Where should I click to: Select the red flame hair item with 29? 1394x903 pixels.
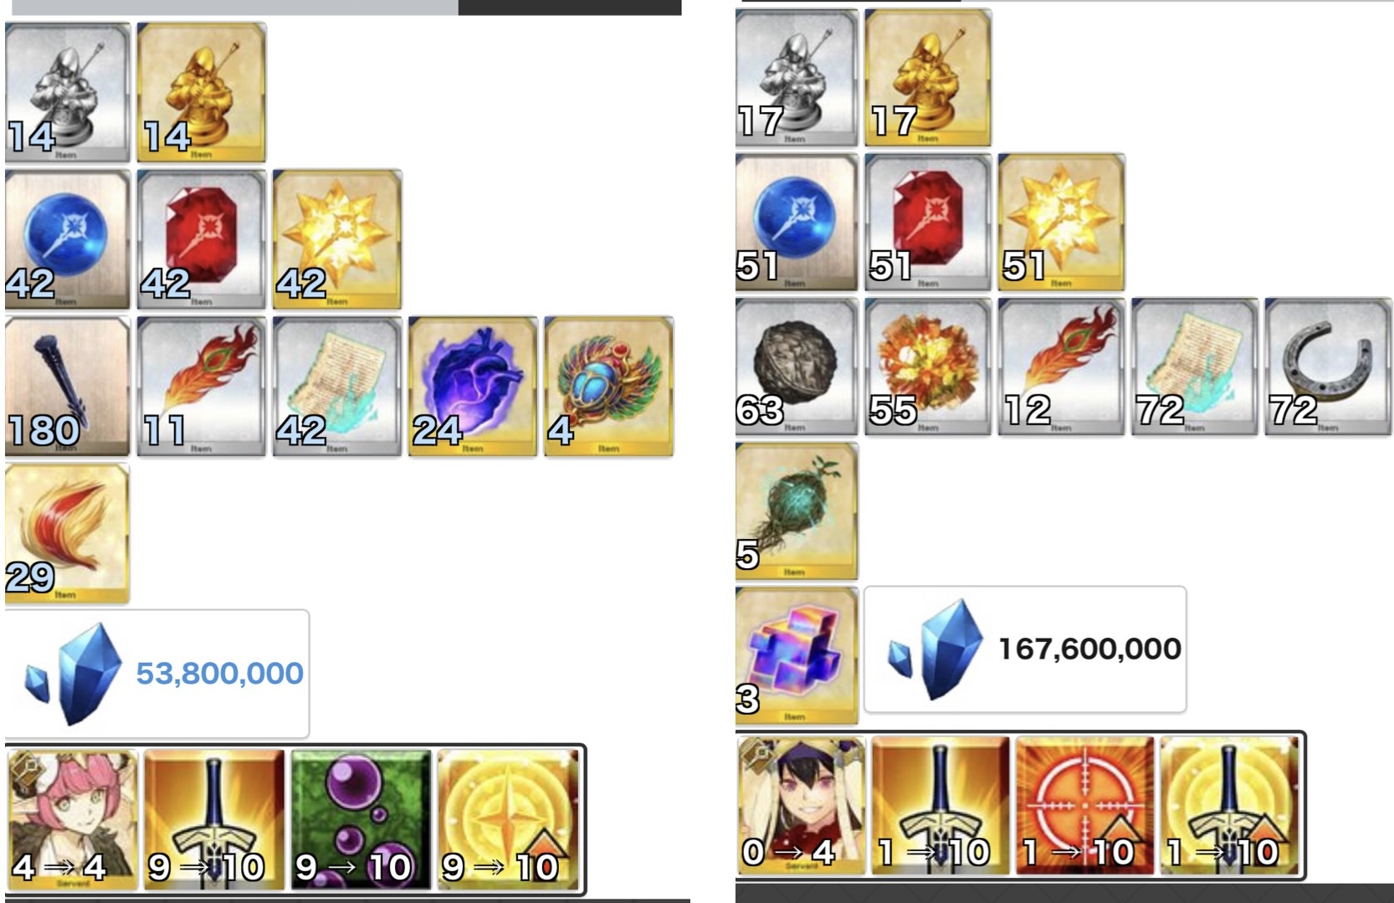click(x=67, y=533)
